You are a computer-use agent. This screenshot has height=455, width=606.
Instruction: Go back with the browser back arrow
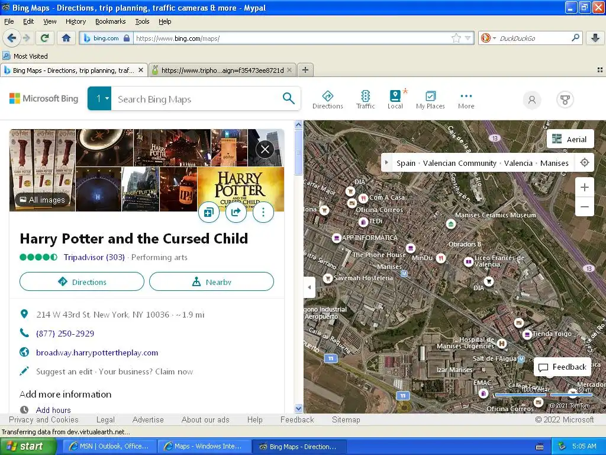pos(11,38)
